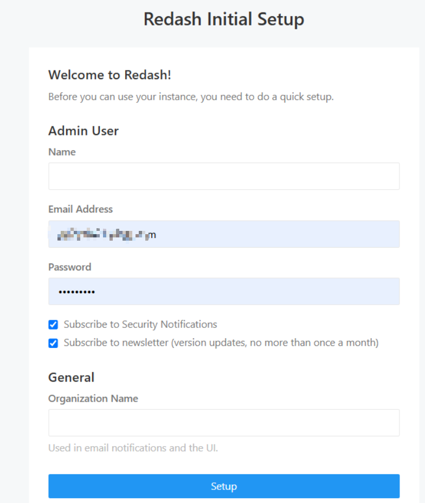The width and height of the screenshot is (425, 503).
Task: Click the 'Organization Name' label
Action: click(x=93, y=398)
